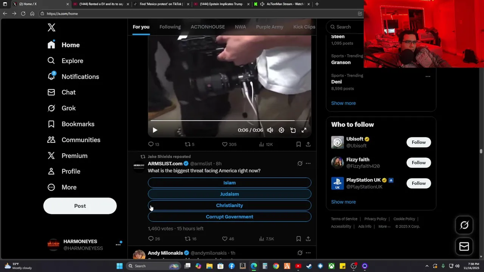Like the video post (305 likes)
Image resolution: width=484 pixels, height=272 pixels.
pos(229,144)
